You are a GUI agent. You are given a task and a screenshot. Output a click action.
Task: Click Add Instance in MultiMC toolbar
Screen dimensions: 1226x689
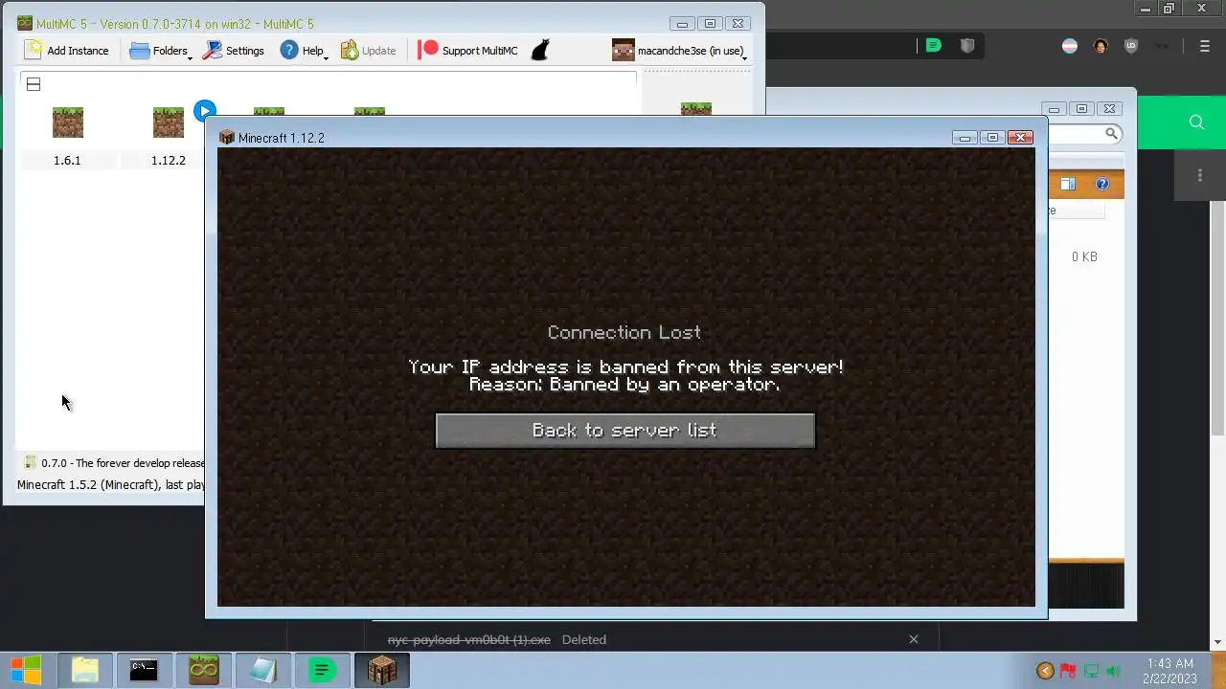(67, 51)
